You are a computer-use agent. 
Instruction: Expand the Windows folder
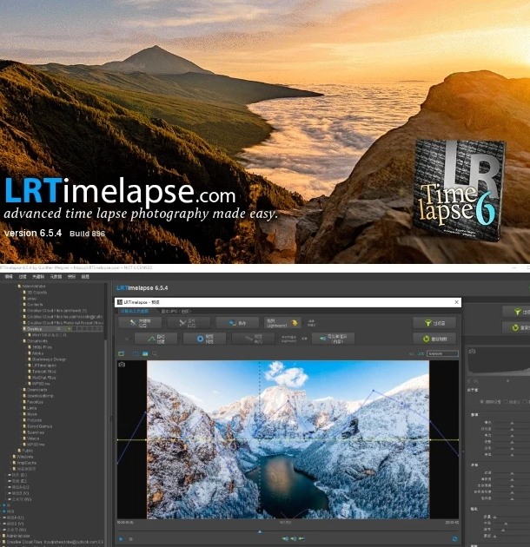tap(10, 457)
